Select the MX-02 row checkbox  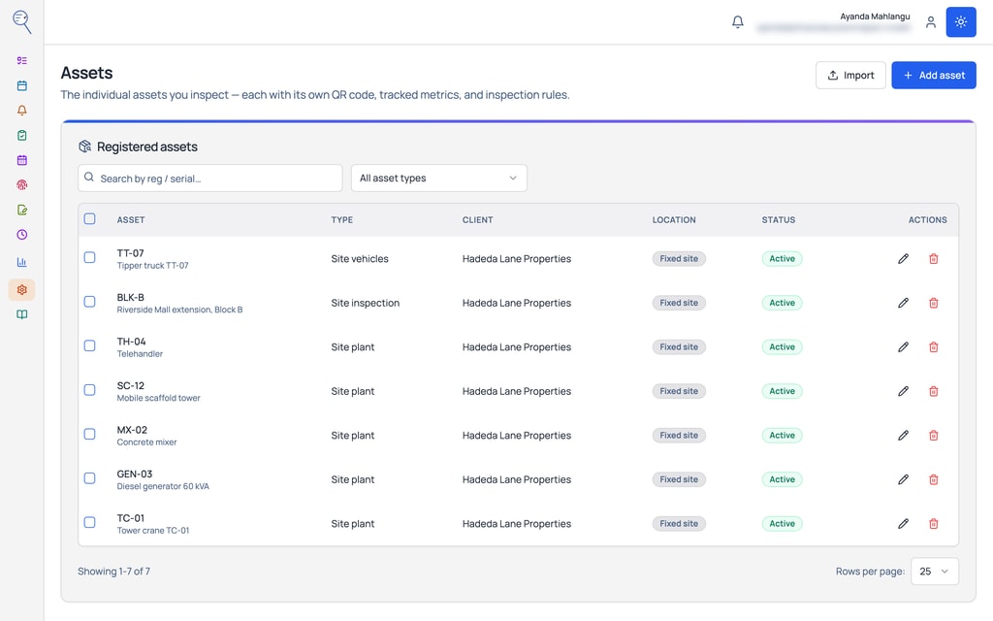click(90, 434)
